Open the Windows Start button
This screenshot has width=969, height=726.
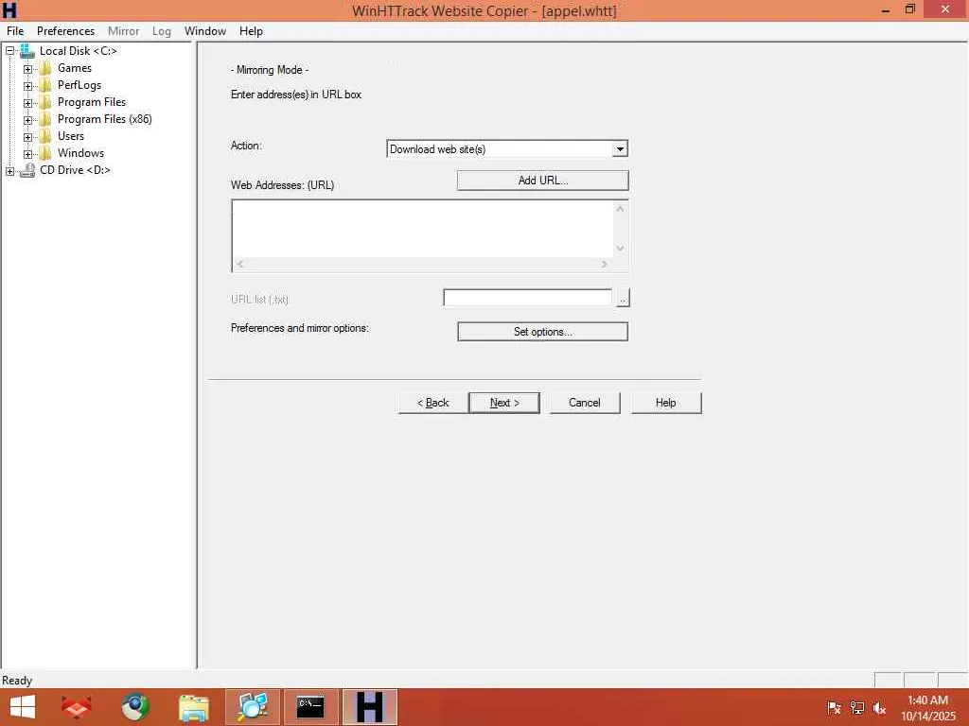pos(23,707)
